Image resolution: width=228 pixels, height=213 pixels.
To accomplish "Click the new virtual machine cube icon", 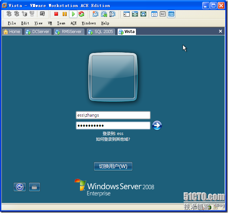I will tap(24, 14).
